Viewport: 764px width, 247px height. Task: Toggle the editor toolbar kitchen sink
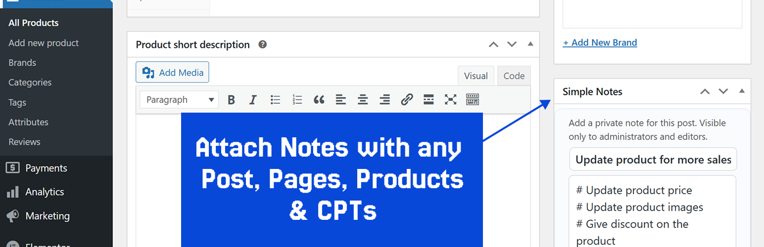[473, 100]
